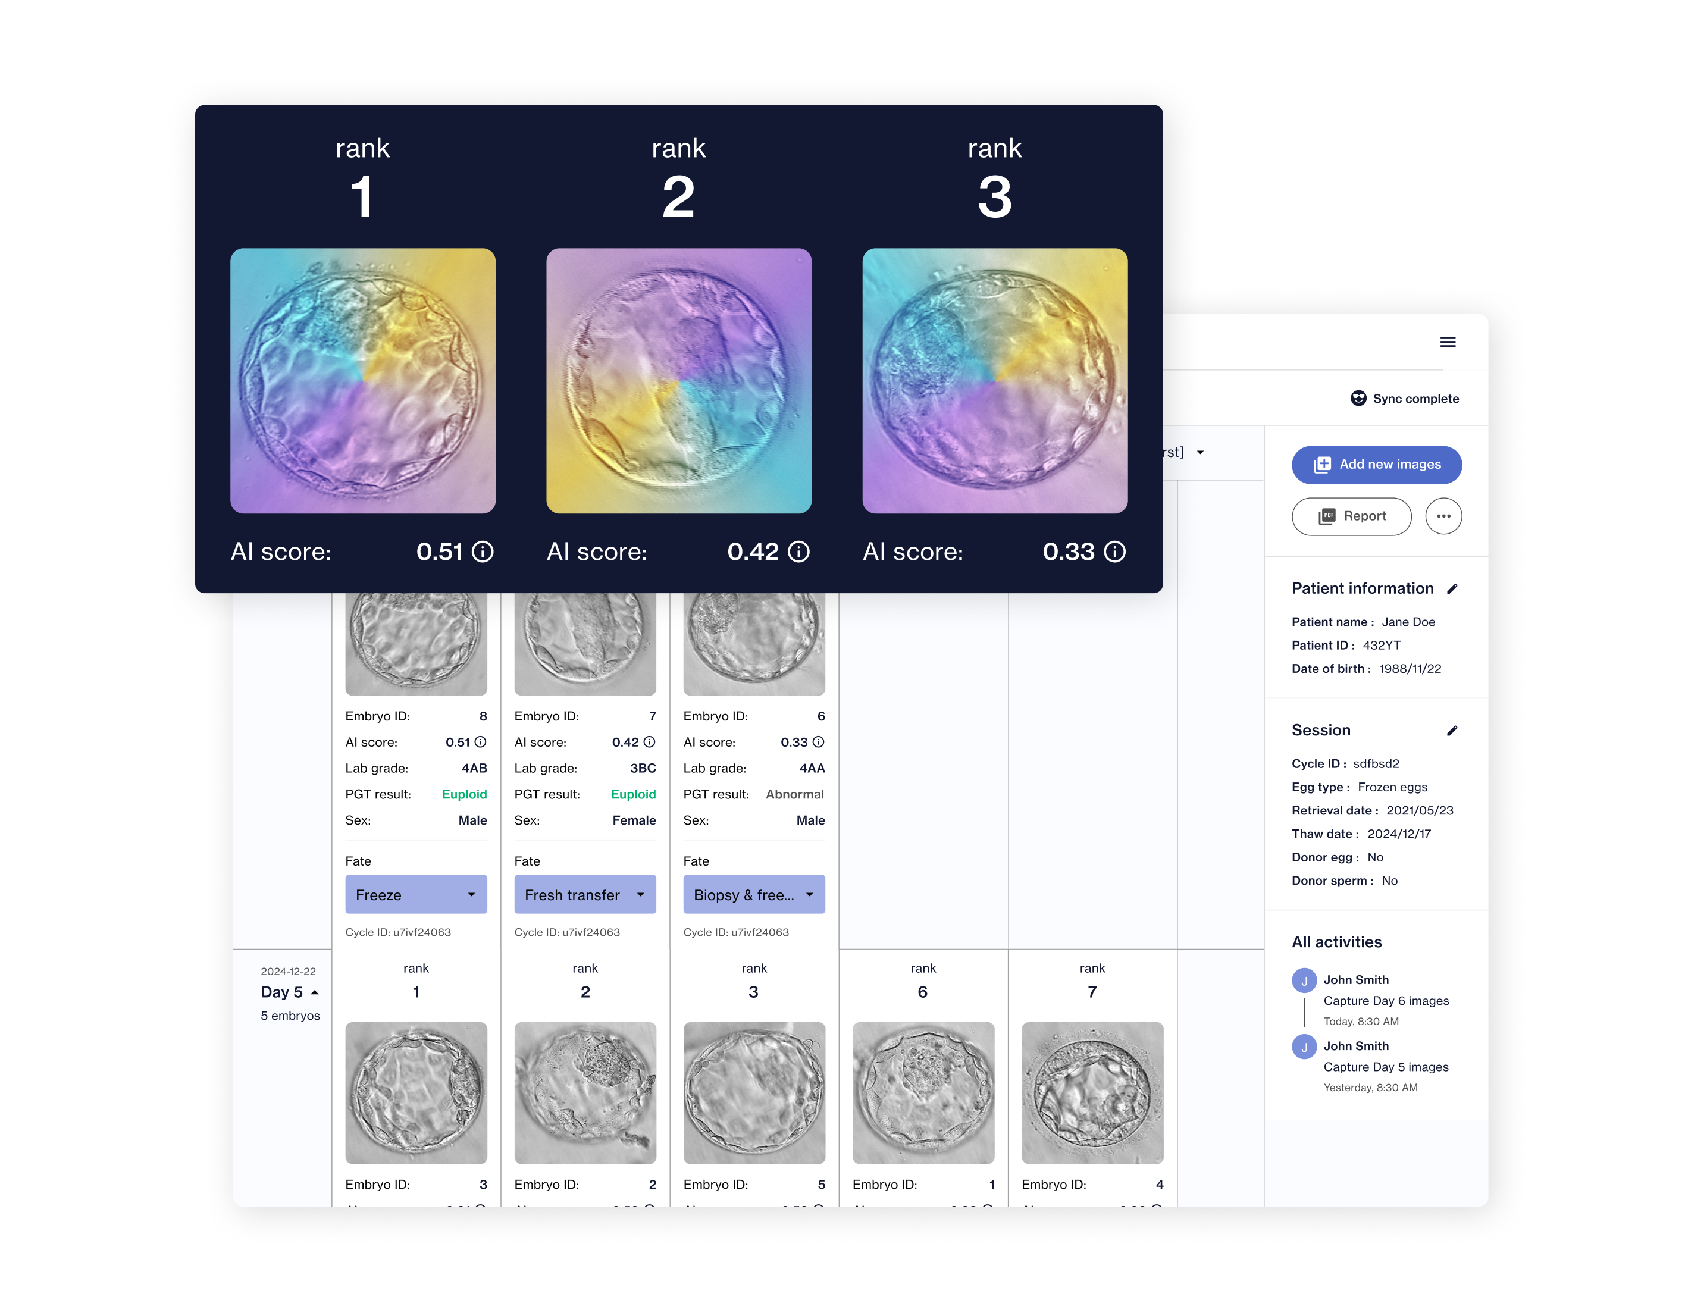The width and height of the screenshot is (1685, 1297).
Task: Open the Freeze fate dropdown for Embryo 8
Action: [x=416, y=894]
